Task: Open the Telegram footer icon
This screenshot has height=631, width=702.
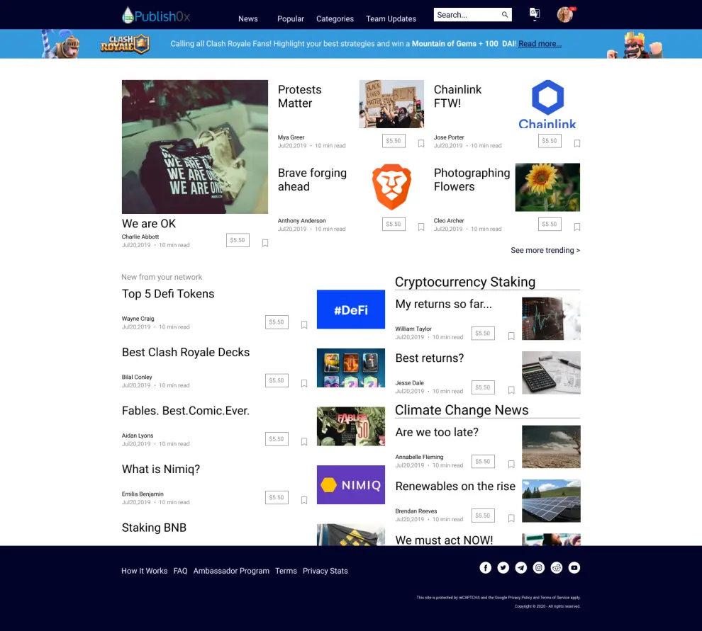Action: click(520, 567)
